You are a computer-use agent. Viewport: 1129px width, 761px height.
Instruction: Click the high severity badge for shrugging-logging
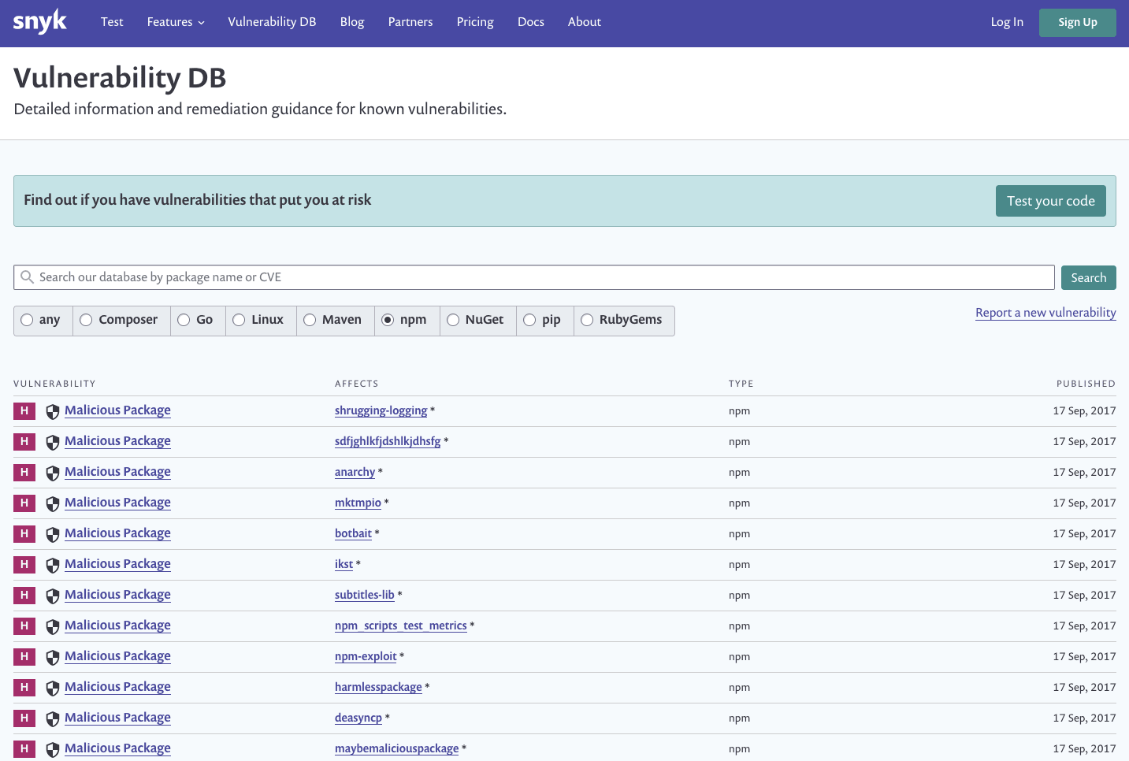(24, 410)
